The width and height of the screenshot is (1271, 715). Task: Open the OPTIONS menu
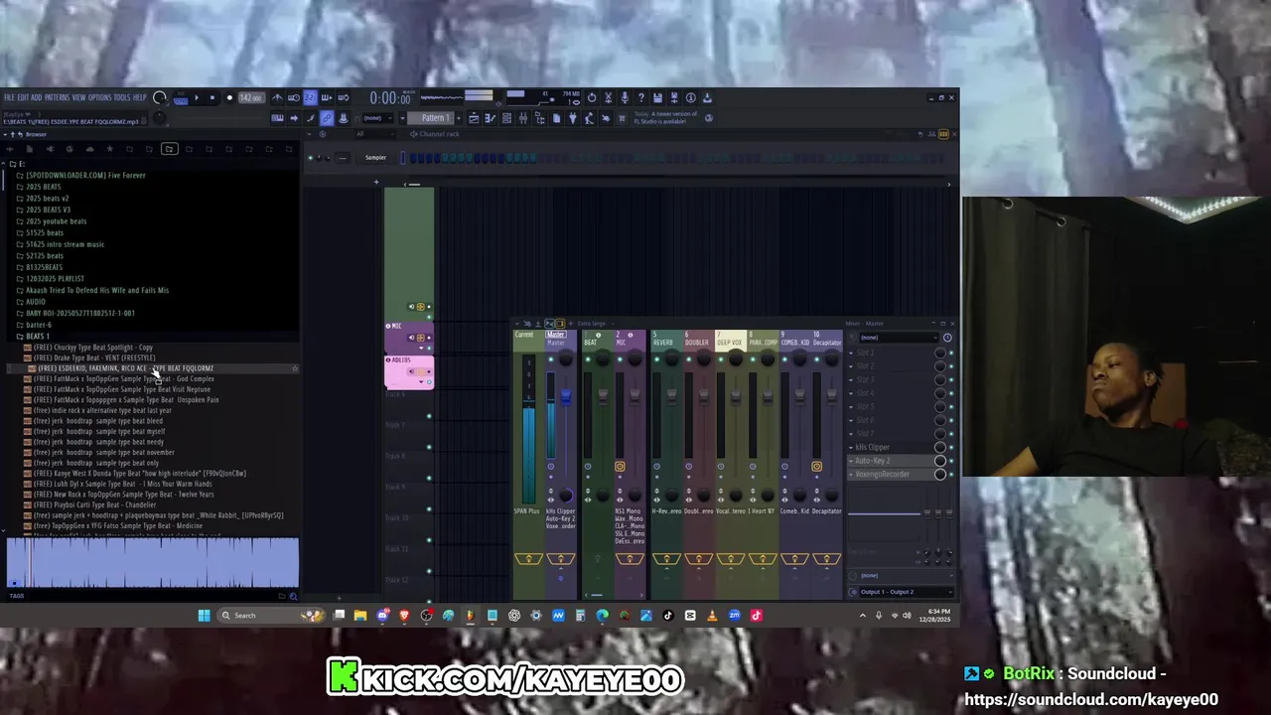pyautogui.click(x=100, y=97)
